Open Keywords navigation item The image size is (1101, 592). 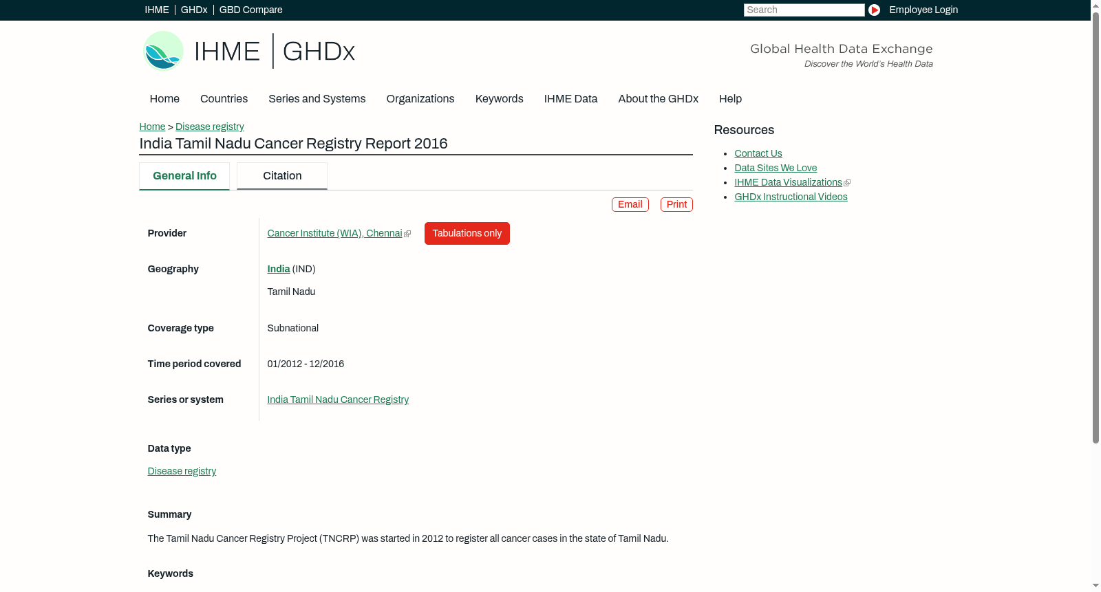pyautogui.click(x=499, y=99)
